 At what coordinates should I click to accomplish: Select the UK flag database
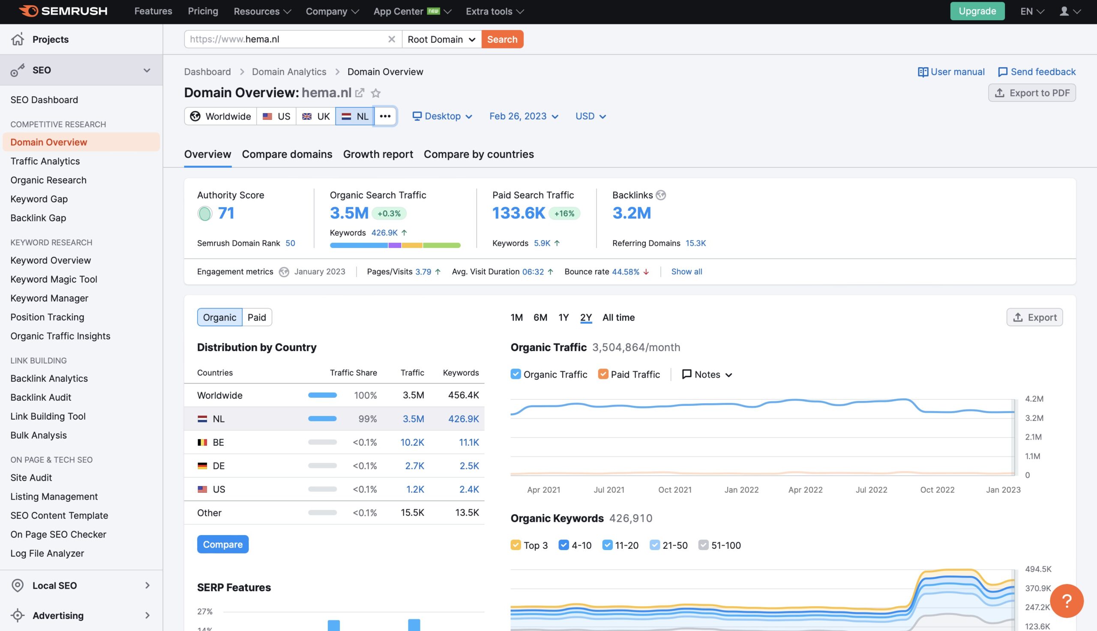point(316,116)
